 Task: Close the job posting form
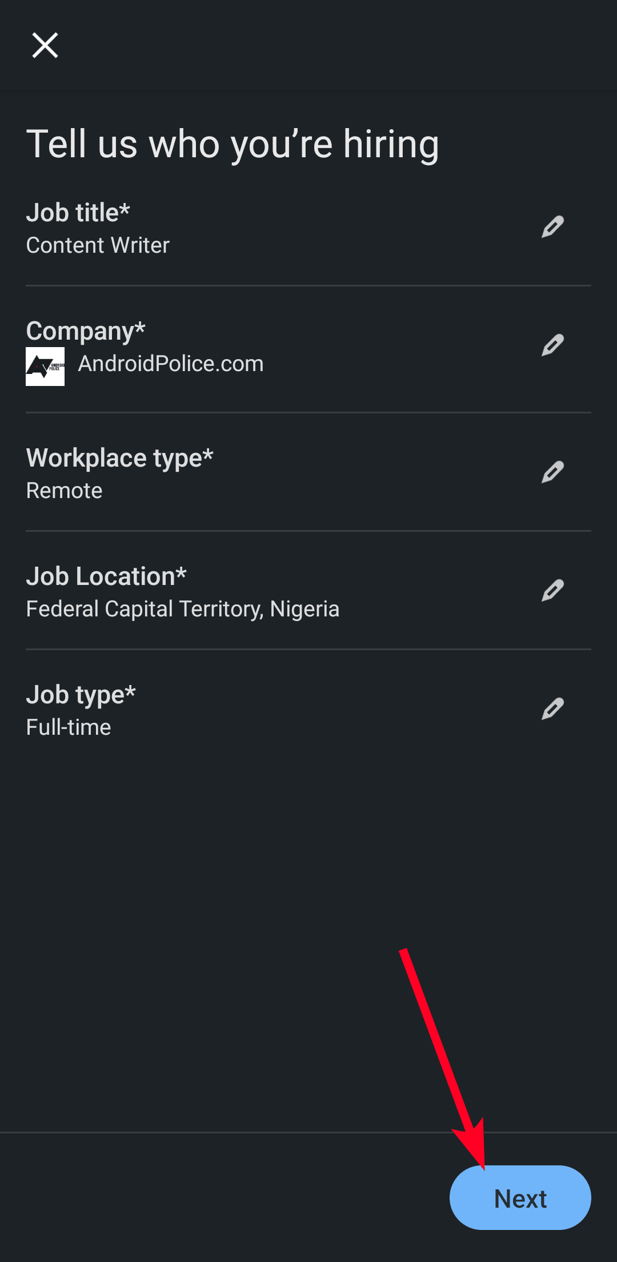click(x=45, y=45)
